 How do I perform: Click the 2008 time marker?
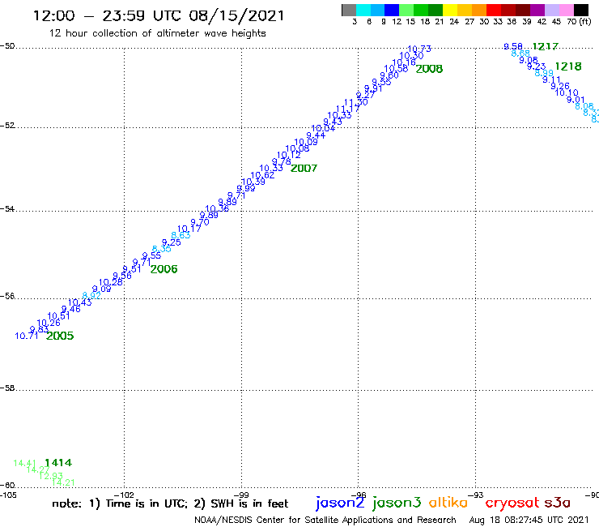(429, 69)
